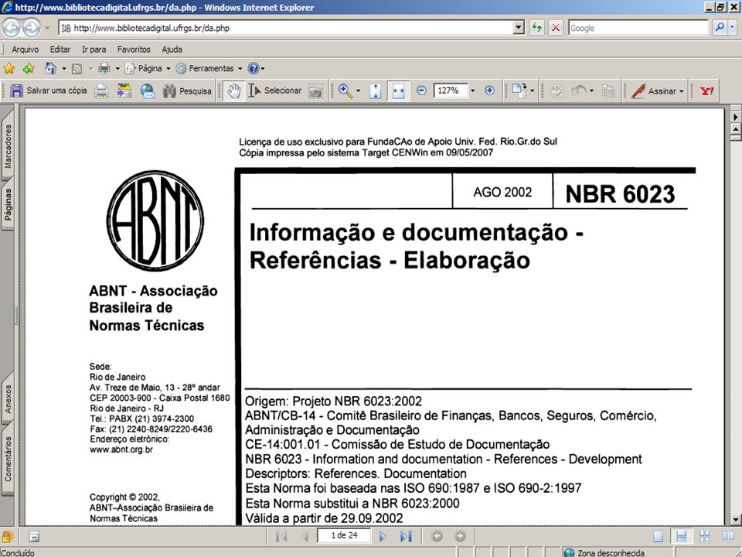Open the Ajuda menu

click(172, 50)
